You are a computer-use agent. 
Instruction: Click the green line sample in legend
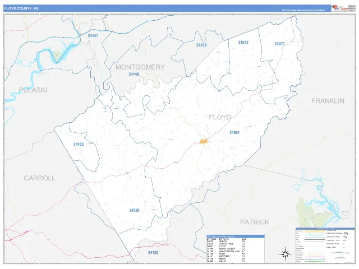tap(315, 261)
